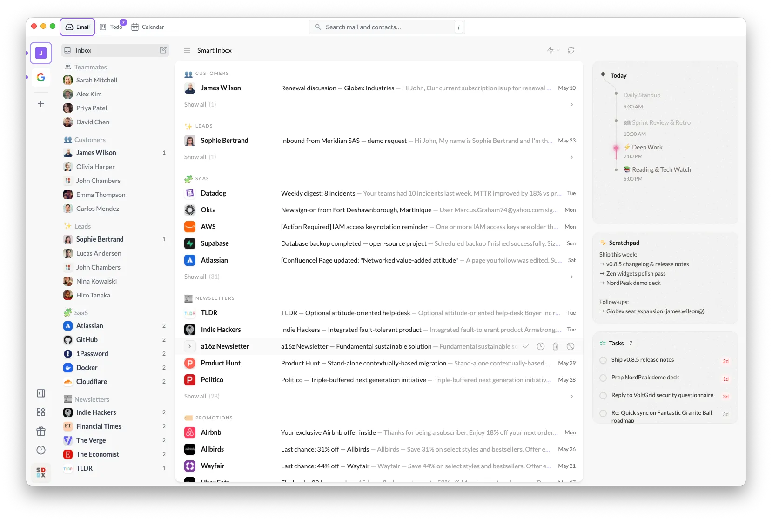The image size is (772, 520).
Task: Open Sophie Bertrand Meridian SAS demo email
Action: (x=379, y=141)
